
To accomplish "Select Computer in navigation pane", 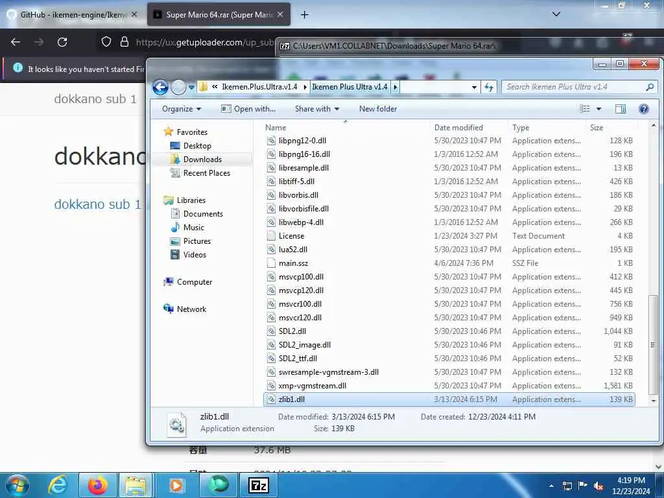I will (x=195, y=282).
